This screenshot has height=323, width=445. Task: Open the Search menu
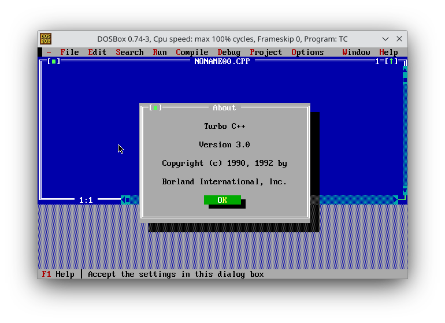[x=129, y=52]
